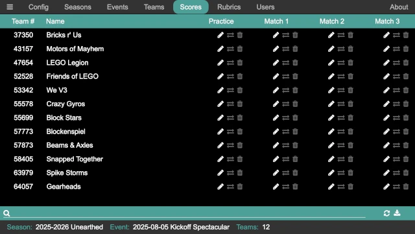Delete Match 2 score for Crazy Gyros
The image size is (415, 234).
point(350,104)
